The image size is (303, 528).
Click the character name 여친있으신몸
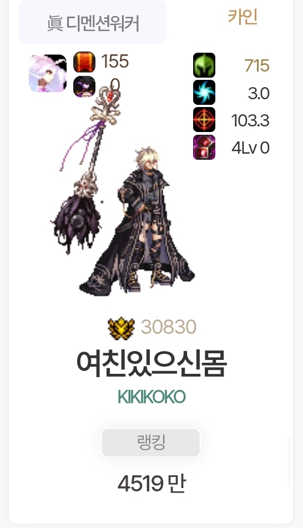151,364
